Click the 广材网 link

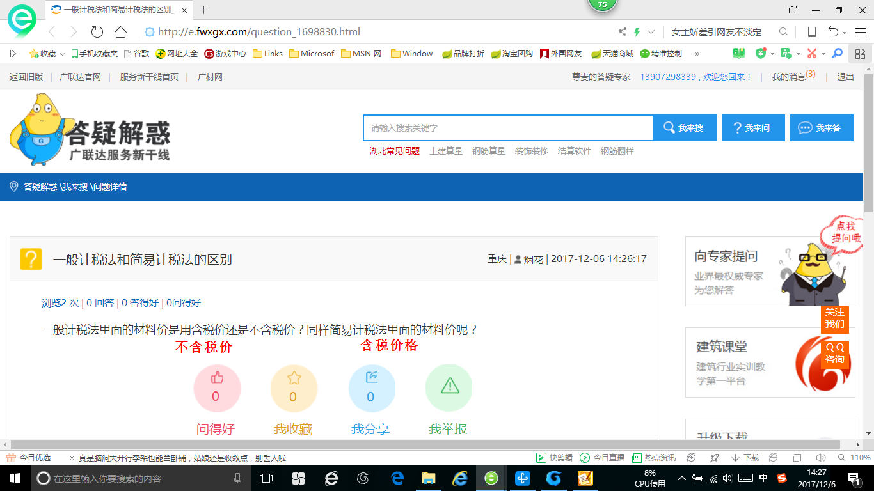coord(210,77)
